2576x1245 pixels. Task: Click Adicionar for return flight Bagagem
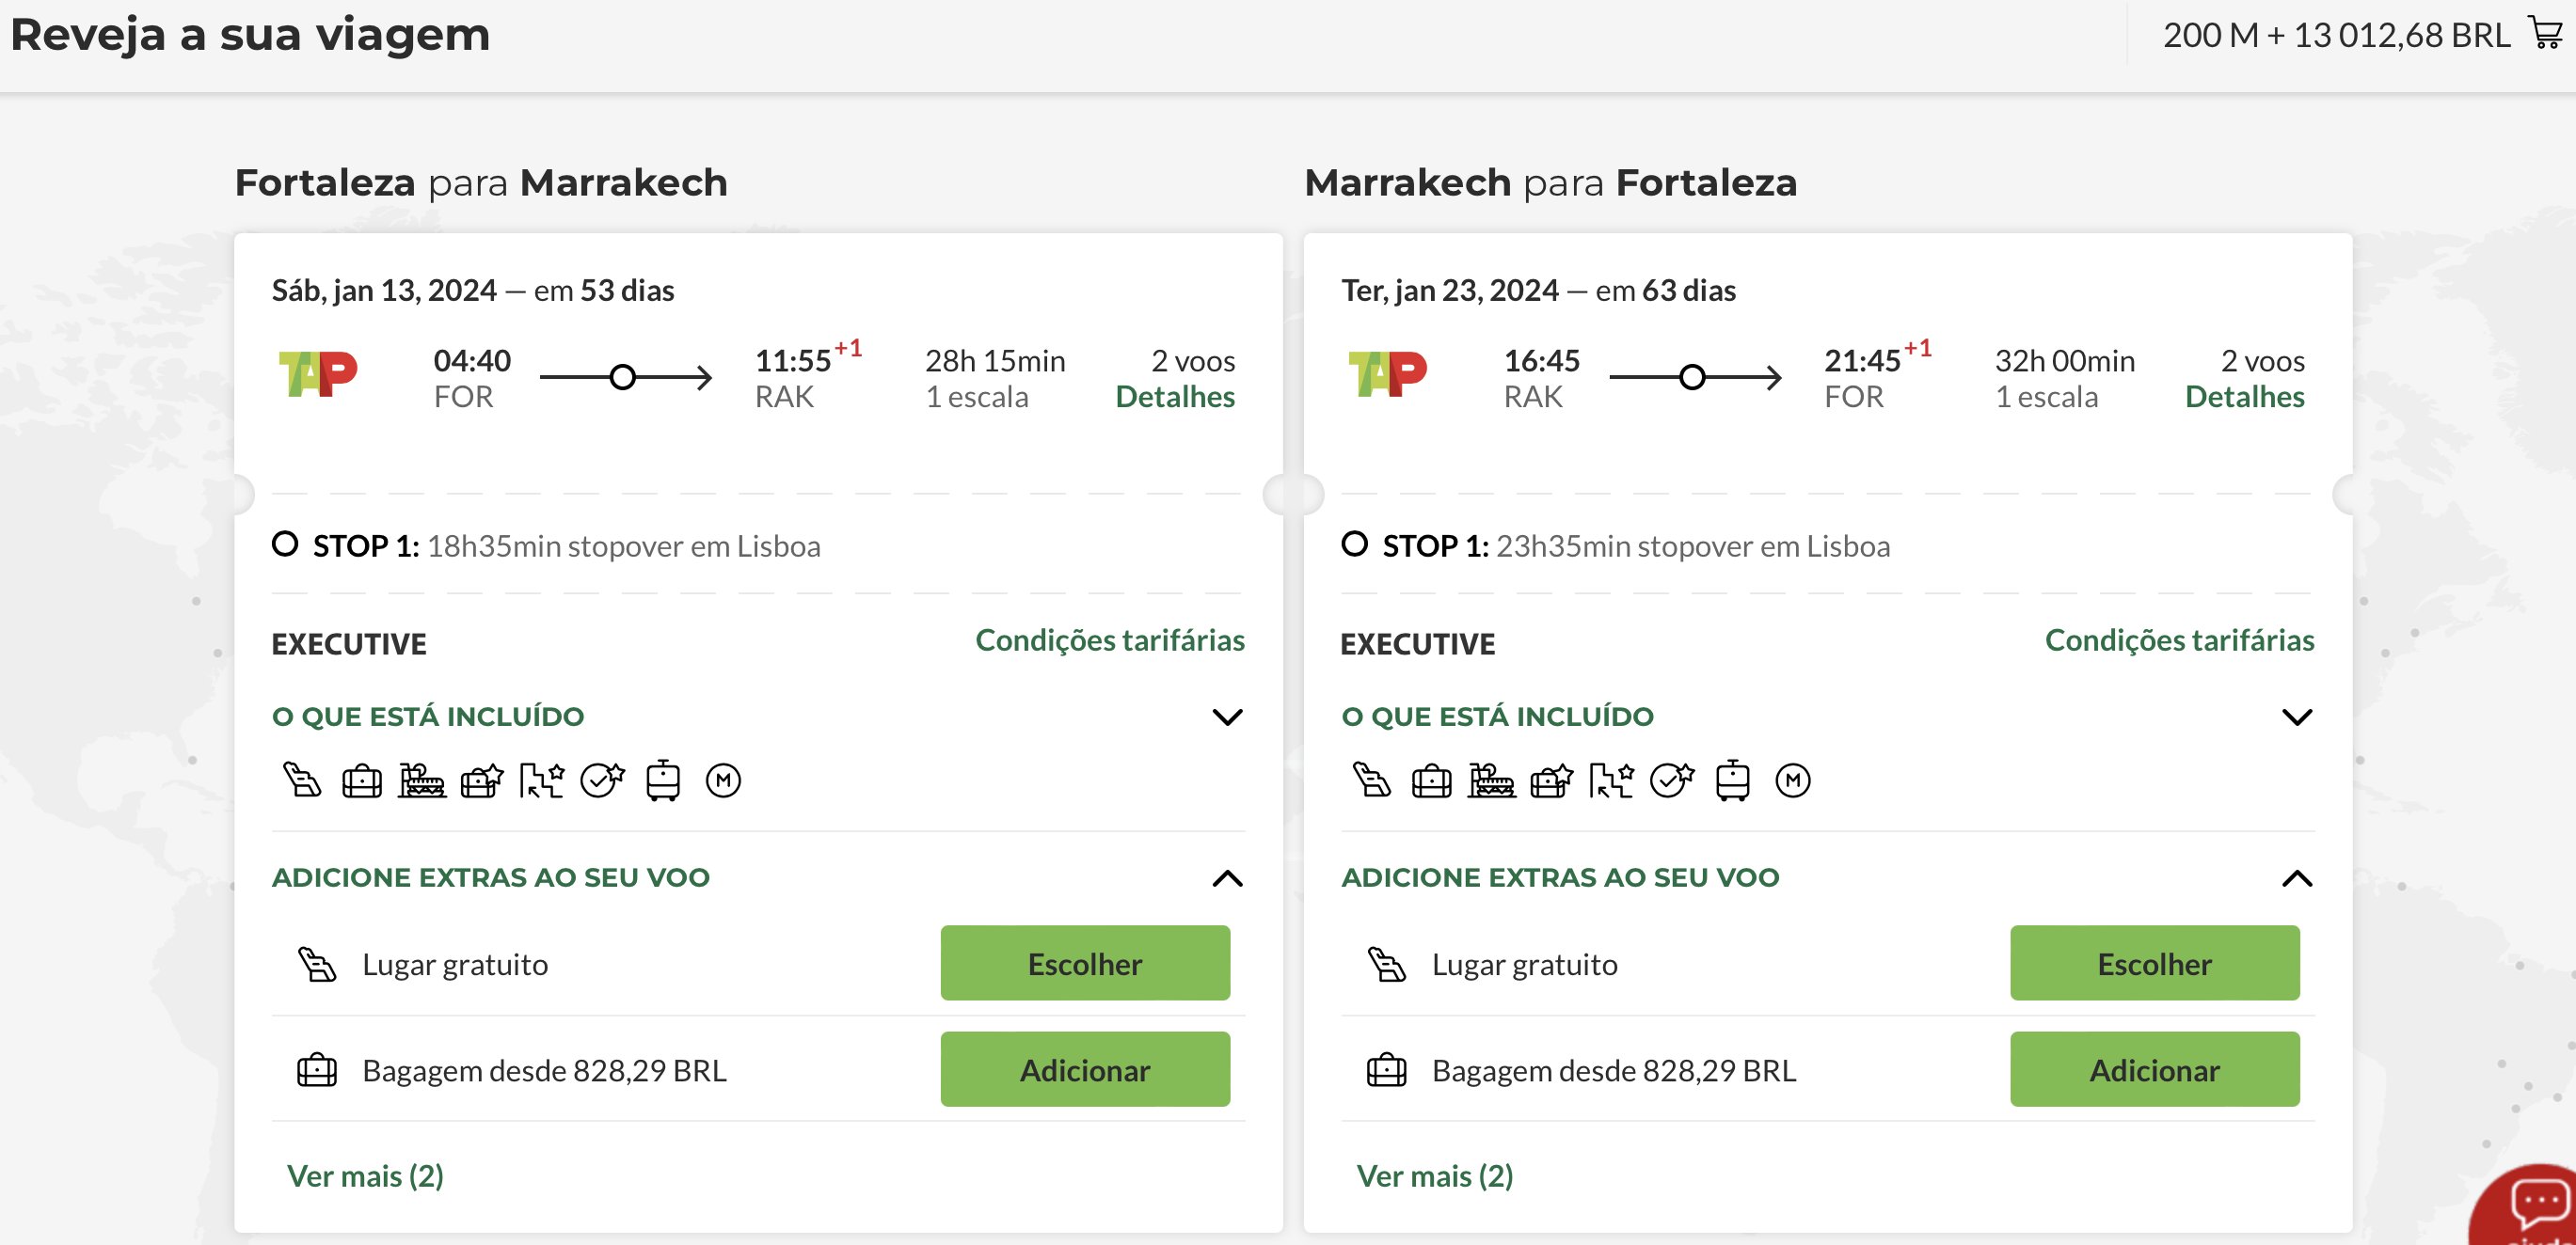pos(2155,1069)
